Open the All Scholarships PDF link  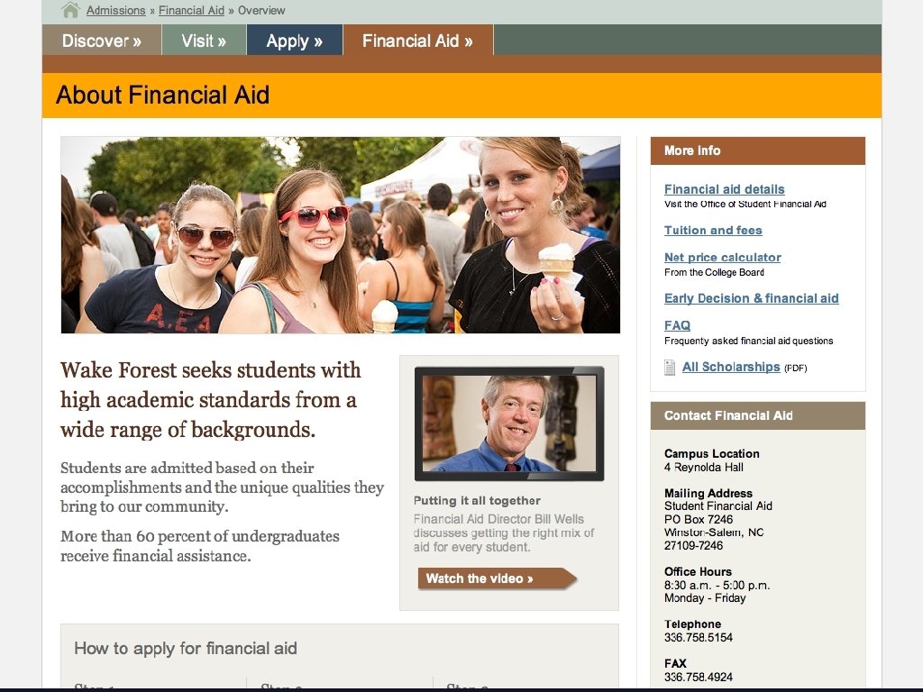pyautogui.click(x=730, y=368)
